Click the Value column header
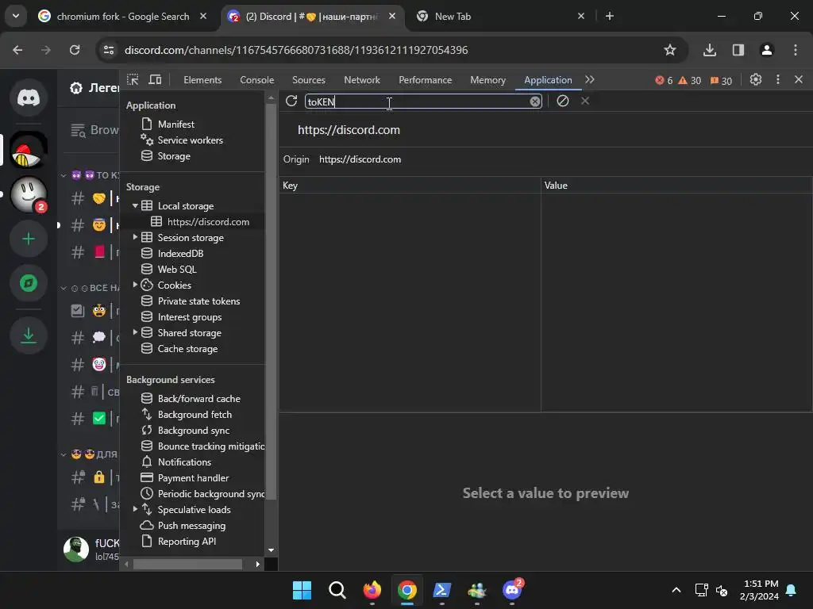This screenshot has width=813, height=609. [676, 186]
